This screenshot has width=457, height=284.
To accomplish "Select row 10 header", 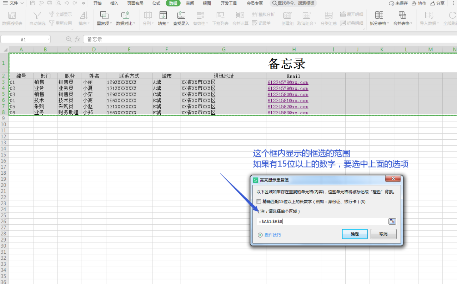I will (x=4, y=124).
